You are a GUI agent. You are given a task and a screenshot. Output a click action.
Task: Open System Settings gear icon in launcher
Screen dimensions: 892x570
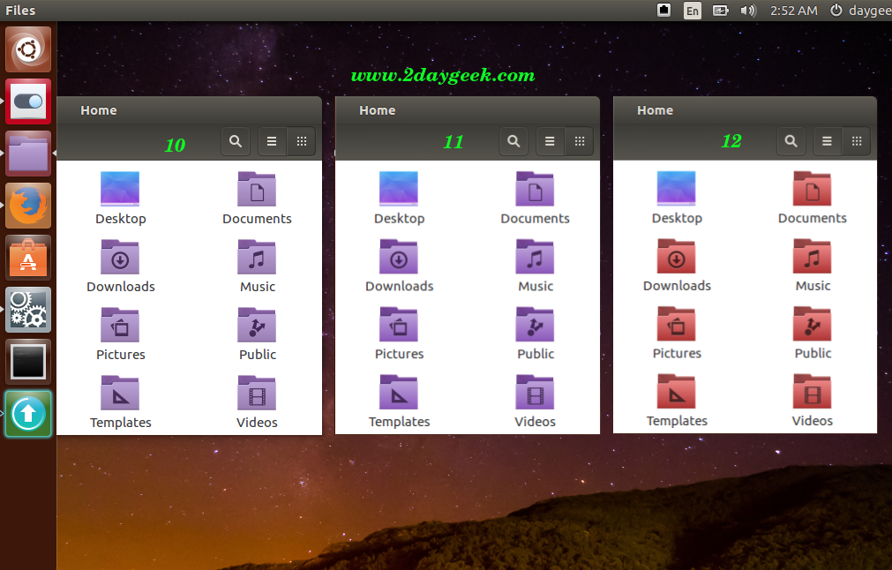click(x=29, y=310)
